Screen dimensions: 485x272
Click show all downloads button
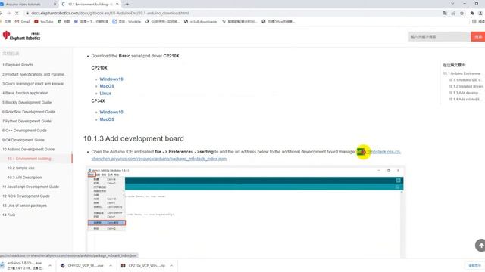click(x=475, y=265)
